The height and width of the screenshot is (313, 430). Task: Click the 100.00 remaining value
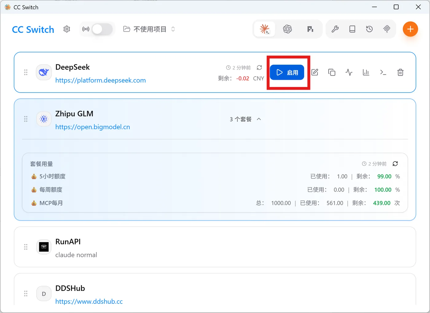coord(383,190)
